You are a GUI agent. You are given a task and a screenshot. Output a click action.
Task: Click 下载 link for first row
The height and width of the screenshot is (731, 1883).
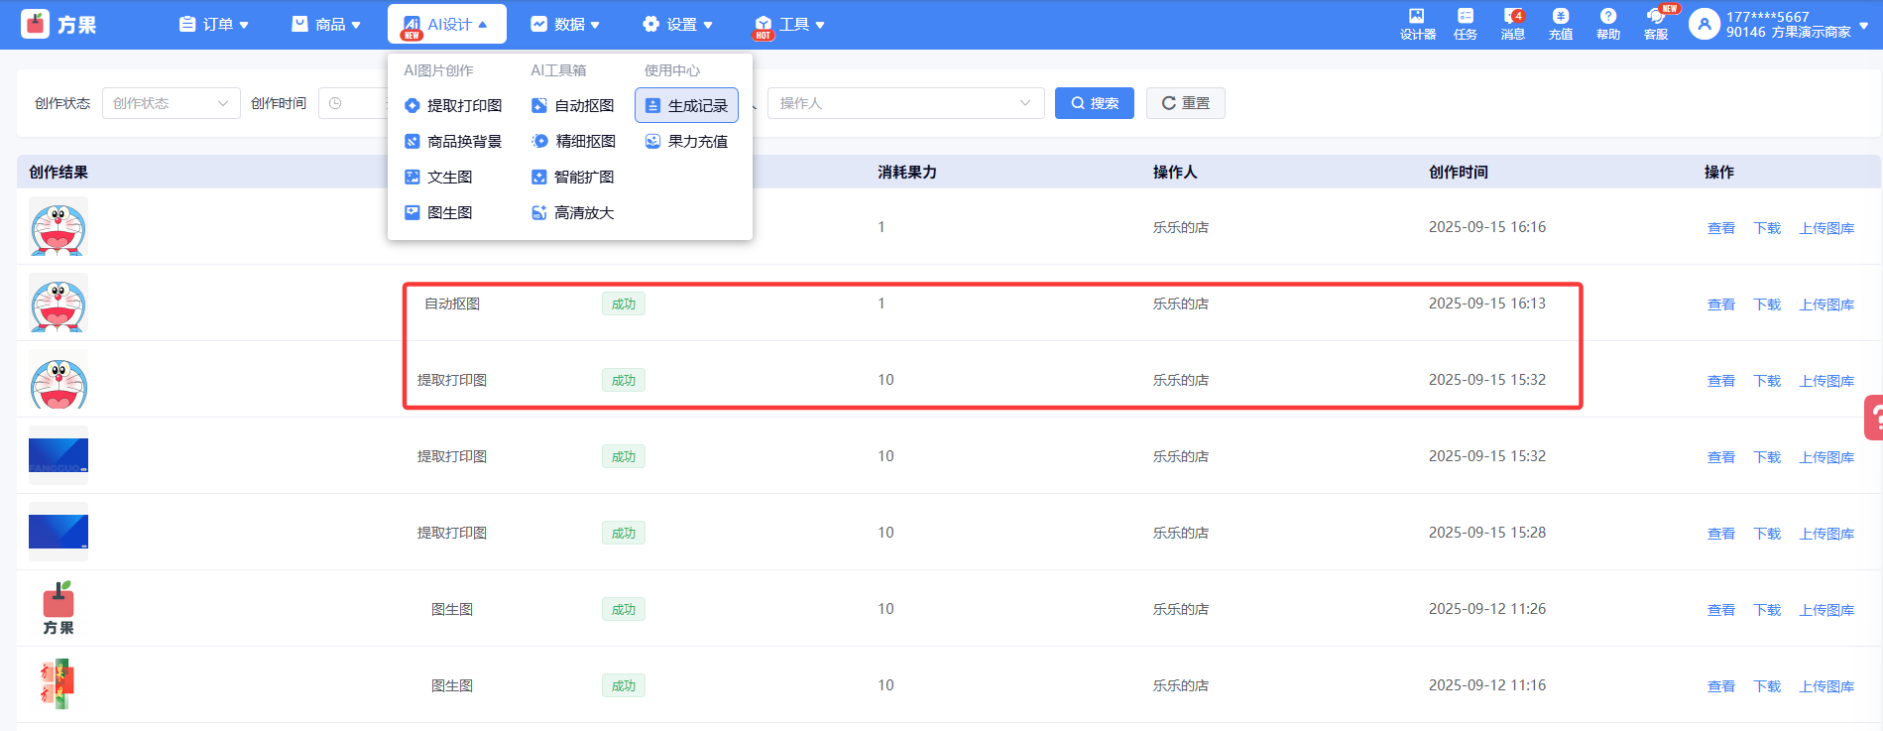[x=1766, y=228]
